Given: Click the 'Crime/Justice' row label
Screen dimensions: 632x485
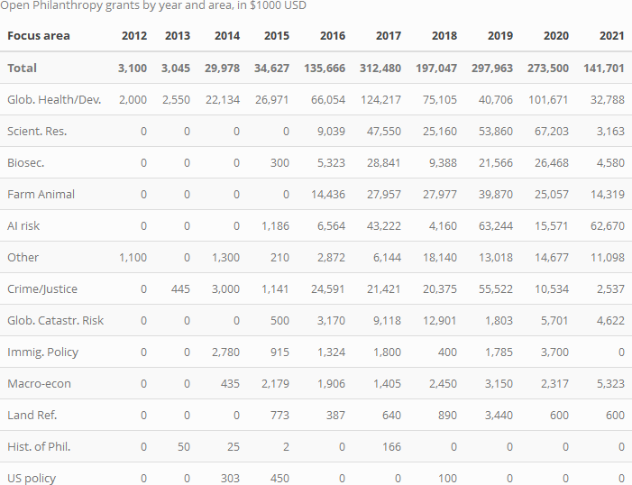Looking at the screenshot, I should (42, 288).
